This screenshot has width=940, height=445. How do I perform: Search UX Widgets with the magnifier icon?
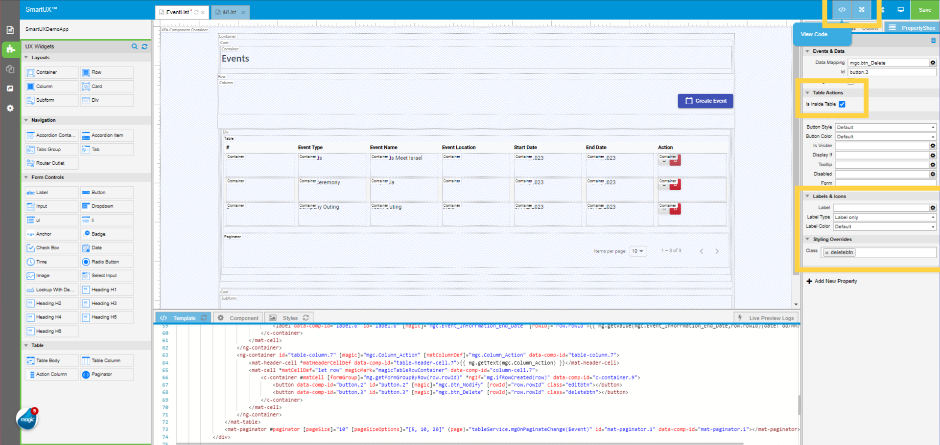pos(135,46)
